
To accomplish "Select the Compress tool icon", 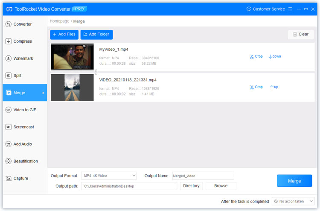I will pyautogui.click(x=9, y=41).
